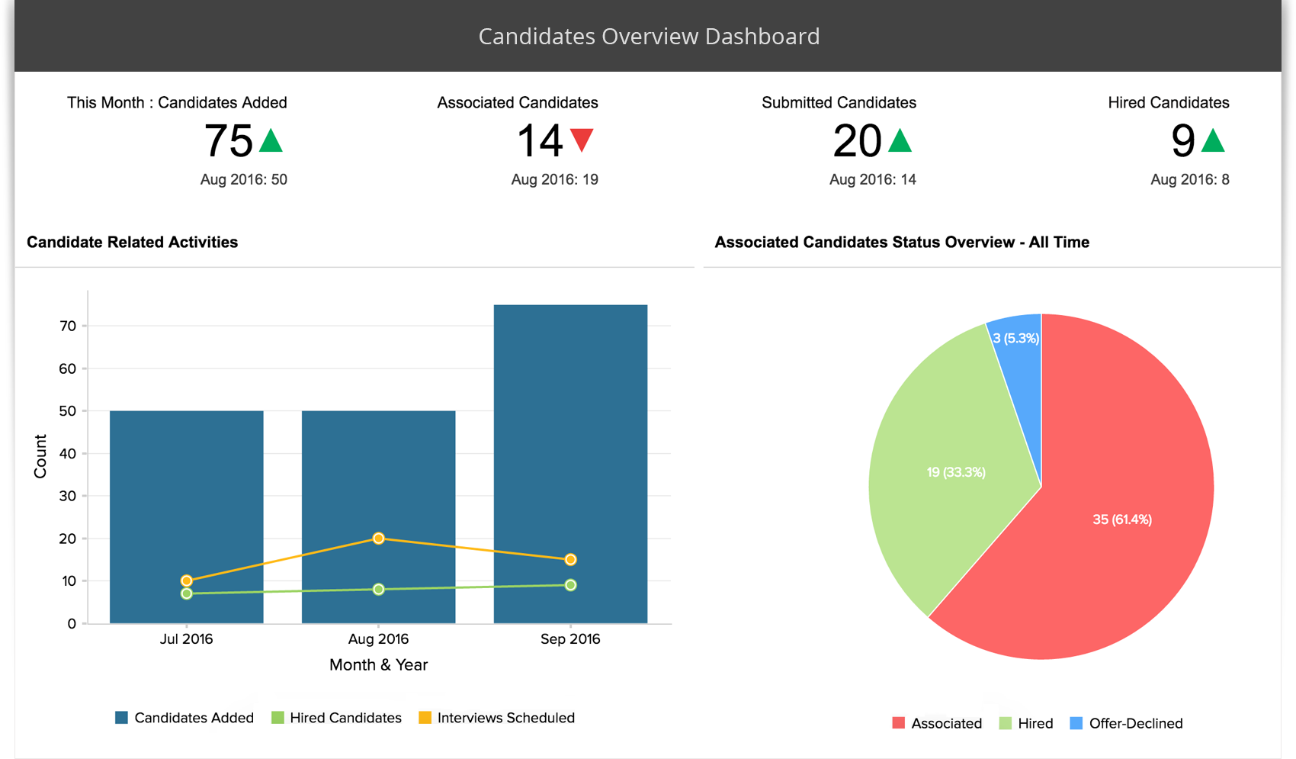
Task: Toggle Interviews Scheduled legend swatch
Action: [425, 718]
